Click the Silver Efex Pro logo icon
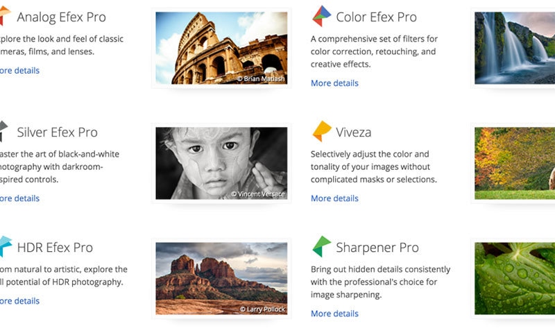Image resolution: width=555 pixels, height=333 pixels. [x=3, y=131]
